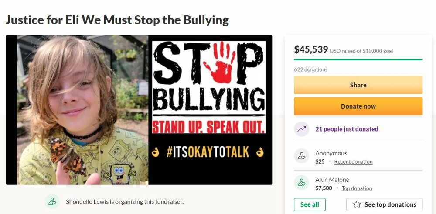
Task: Click the star icon in See top donations
Action: click(x=357, y=204)
